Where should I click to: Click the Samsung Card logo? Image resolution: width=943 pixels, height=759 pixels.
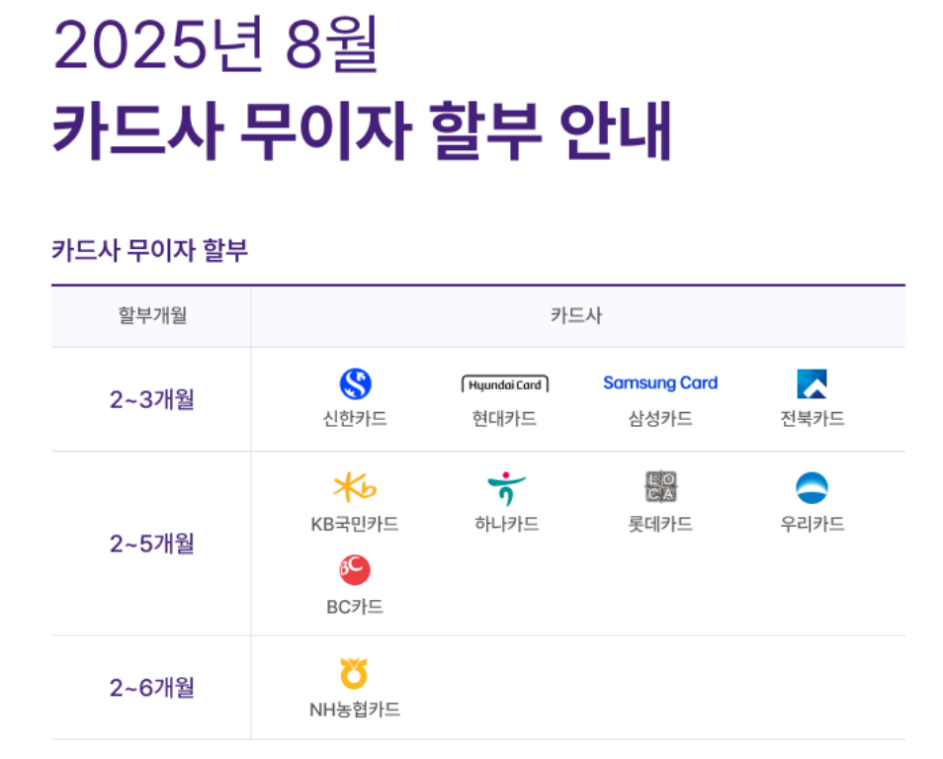click(x=660, y=383)
